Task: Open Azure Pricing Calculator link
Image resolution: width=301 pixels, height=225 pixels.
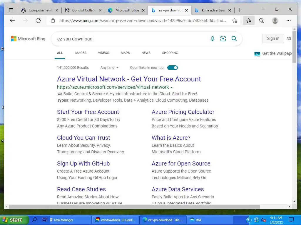Action: [183, 112]
